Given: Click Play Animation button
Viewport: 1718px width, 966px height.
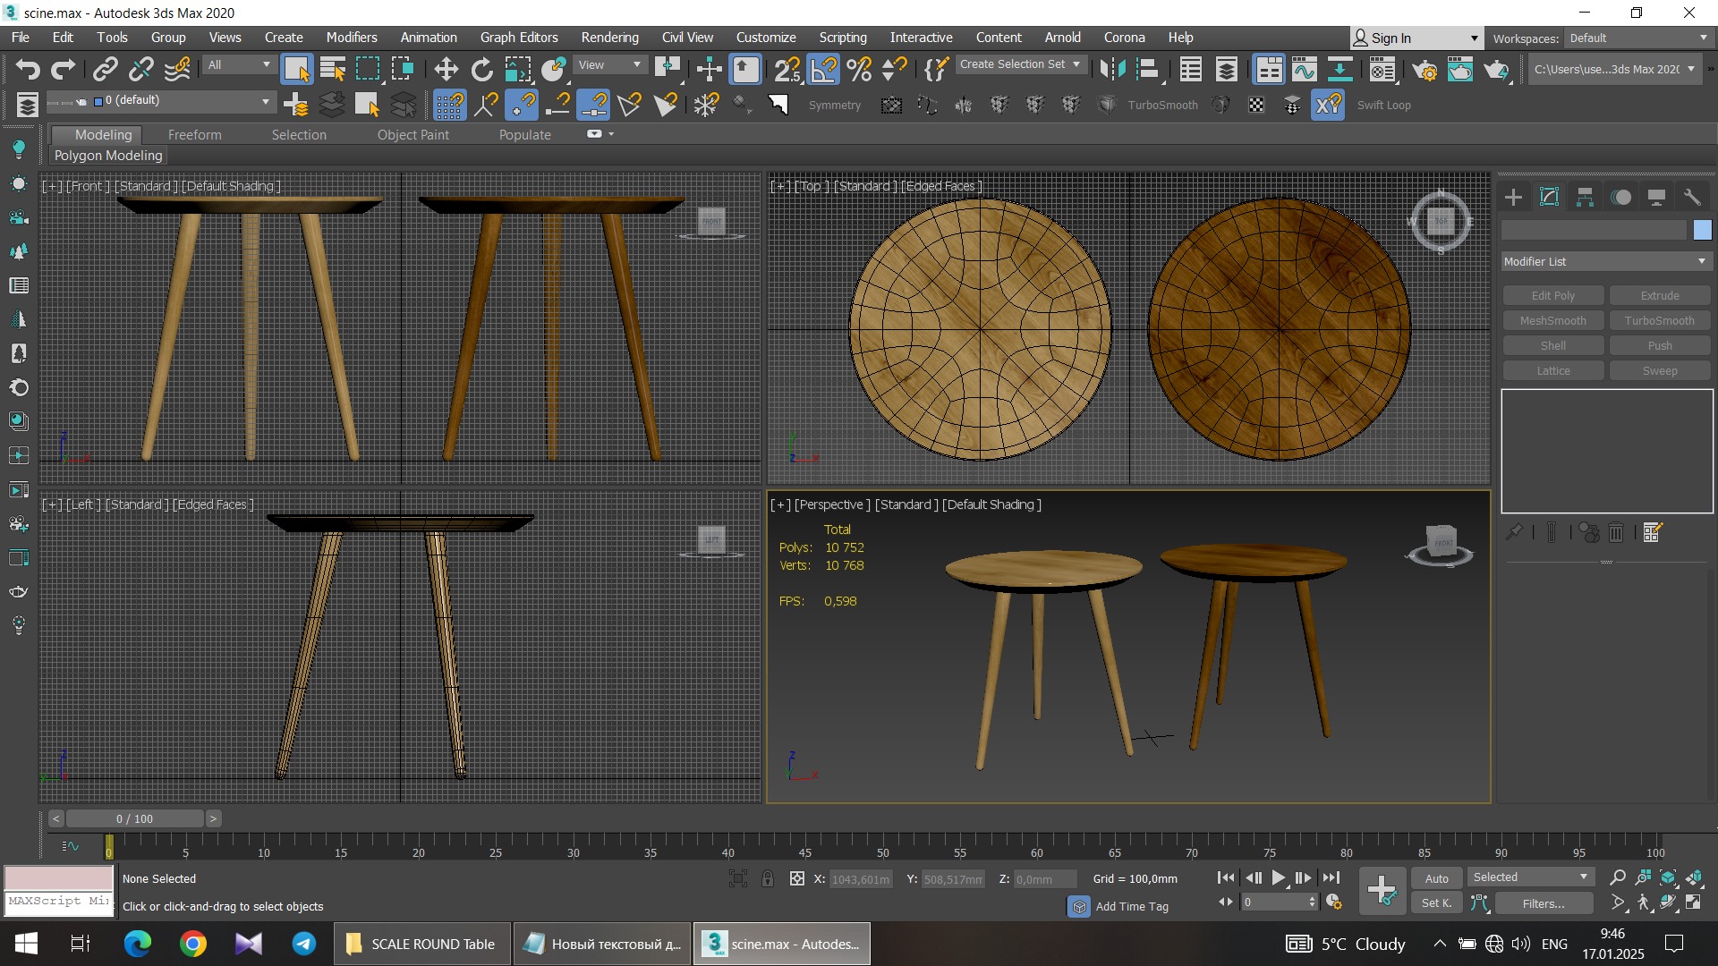Looking at the screenshot, I should 1279,878.
